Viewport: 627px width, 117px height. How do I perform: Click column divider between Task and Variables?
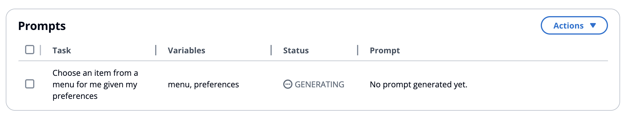[156, 50]
